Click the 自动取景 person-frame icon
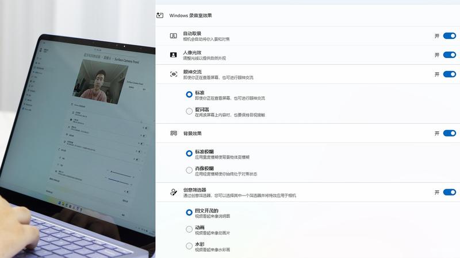460x258 pixels. [174, 36]
